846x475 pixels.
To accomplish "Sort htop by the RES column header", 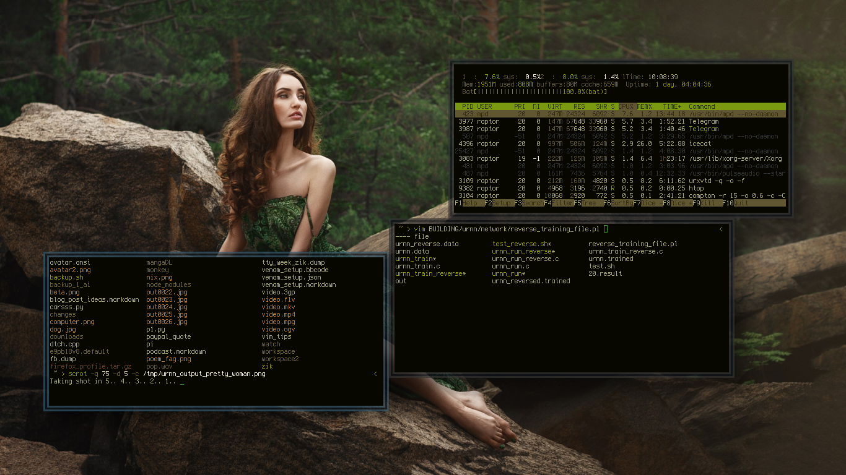I will (x=579, y=106).
